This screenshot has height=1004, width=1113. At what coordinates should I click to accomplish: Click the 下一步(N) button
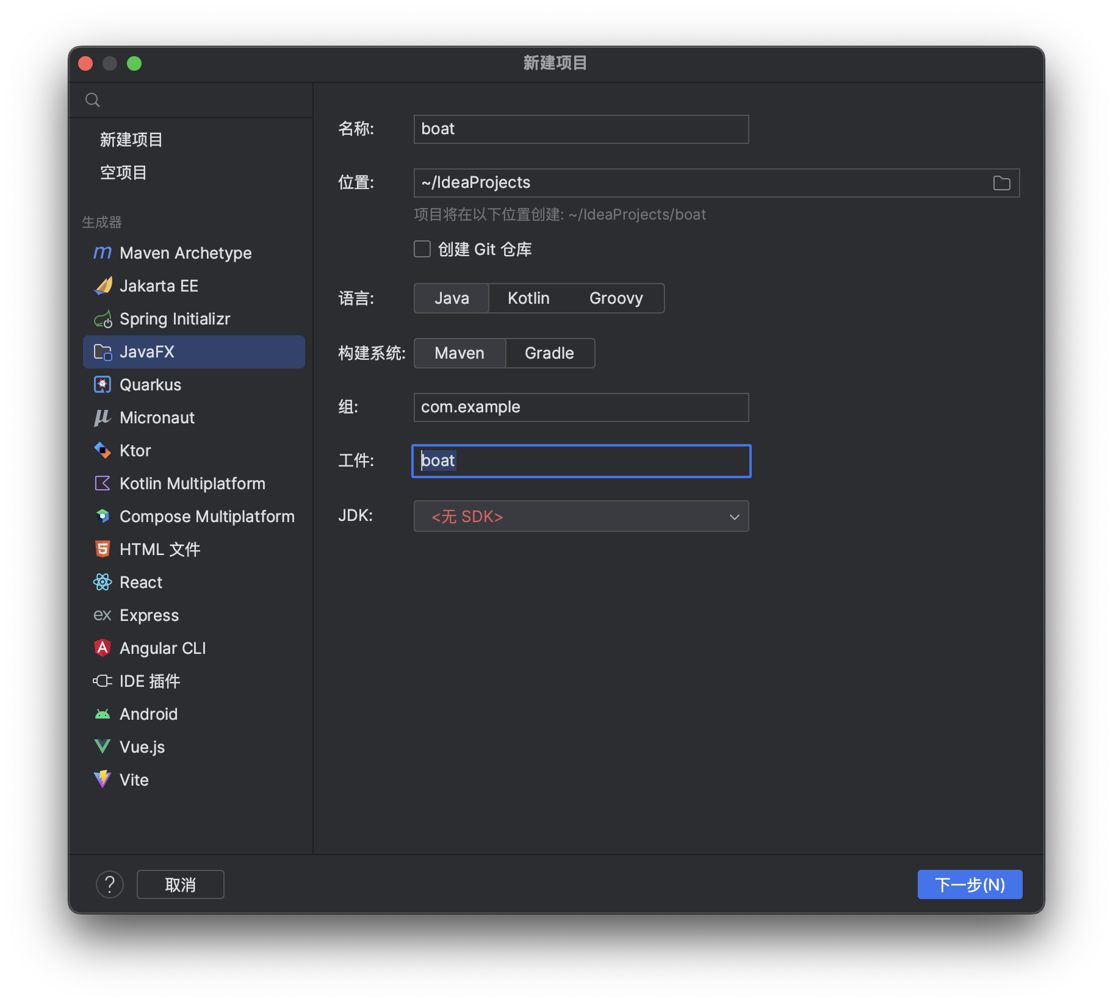[970, 884]
